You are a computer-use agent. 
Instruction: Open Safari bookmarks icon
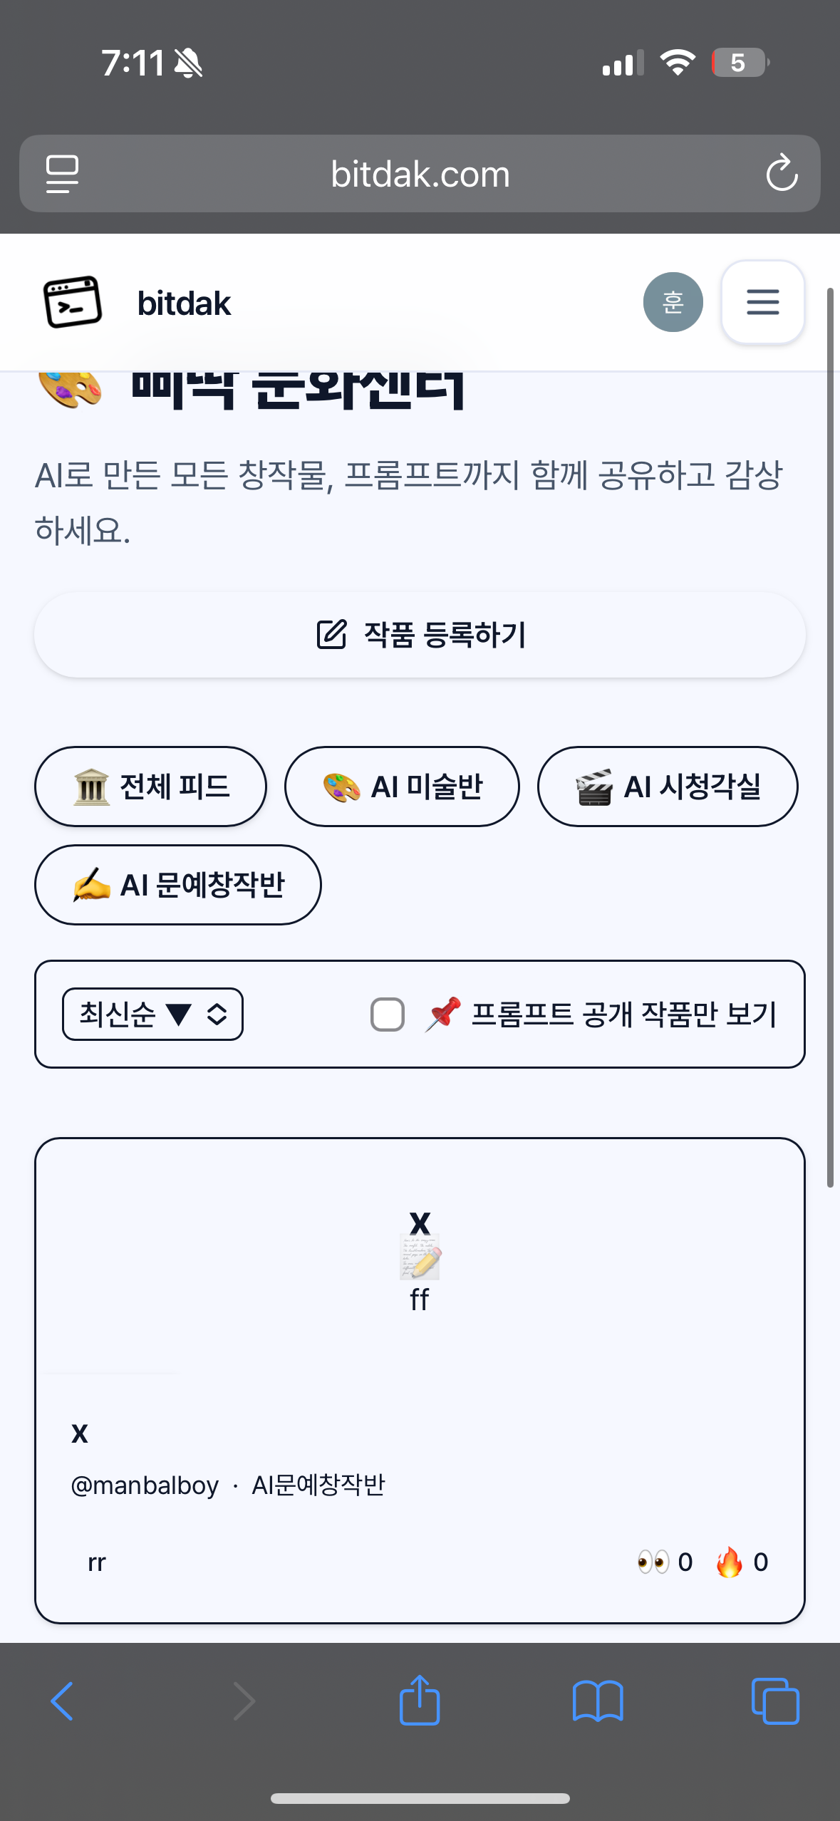tap(598, 1701)
